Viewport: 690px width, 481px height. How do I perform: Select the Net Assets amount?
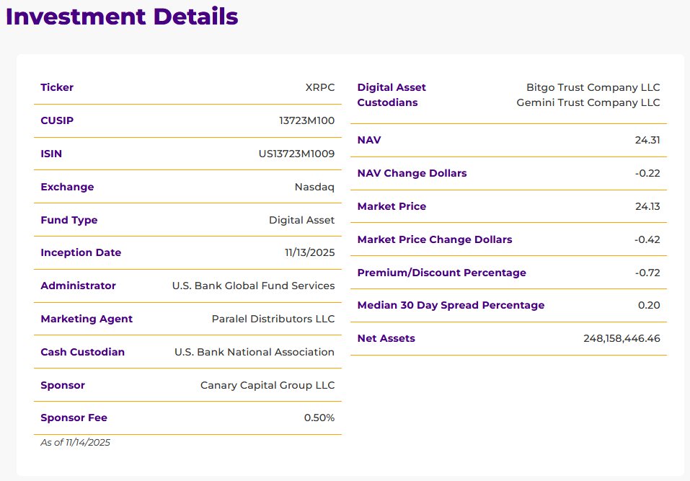coord(622,338)
